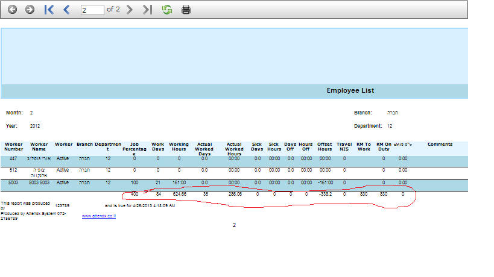Image resolution: width=494 pixels, height=277 pixels.
Task: Jump to the last report page
Action: pos(147,10)
